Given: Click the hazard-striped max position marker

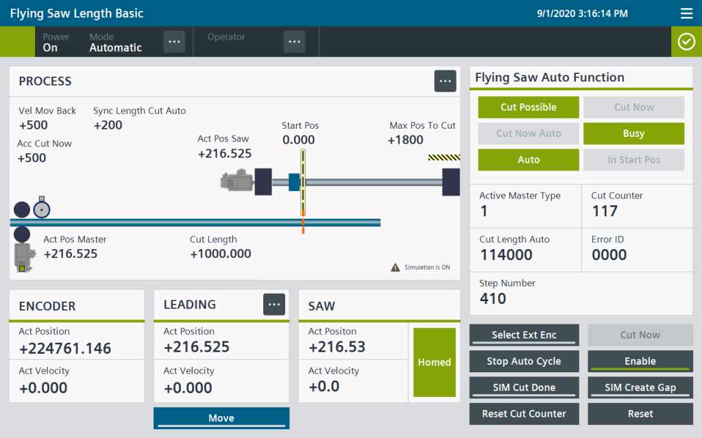Looking at the screenshot, I should coord(444,157).
